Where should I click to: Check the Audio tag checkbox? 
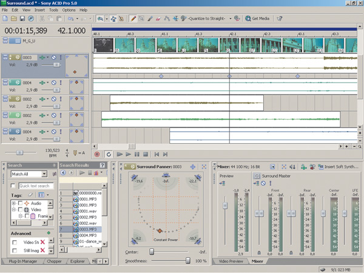pos(20,203)
